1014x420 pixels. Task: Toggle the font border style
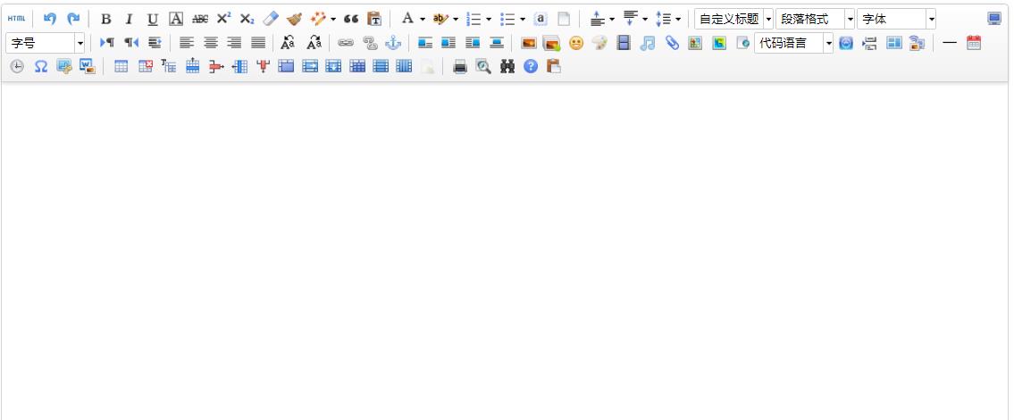(x=176, y=20)
